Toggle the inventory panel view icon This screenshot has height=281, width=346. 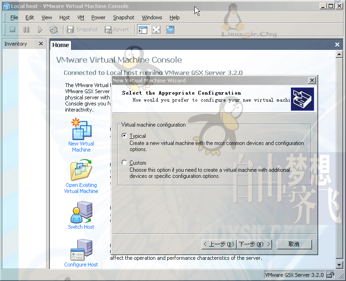143,30
